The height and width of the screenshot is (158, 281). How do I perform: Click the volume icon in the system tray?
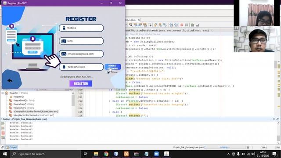(253, 154)
